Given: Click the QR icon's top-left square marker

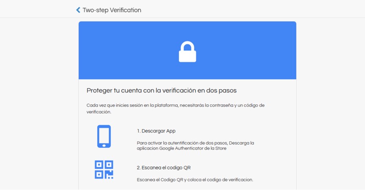Looking at the screenshot, I should coord(99,165).
